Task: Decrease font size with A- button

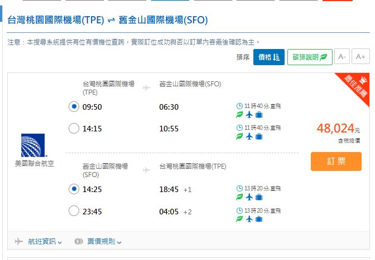Action: (342, 57)
